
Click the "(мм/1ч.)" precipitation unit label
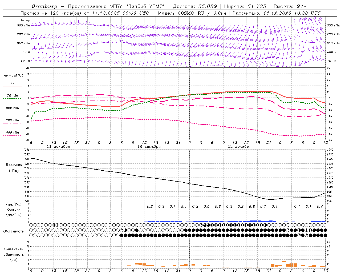(x=14, y=215)
